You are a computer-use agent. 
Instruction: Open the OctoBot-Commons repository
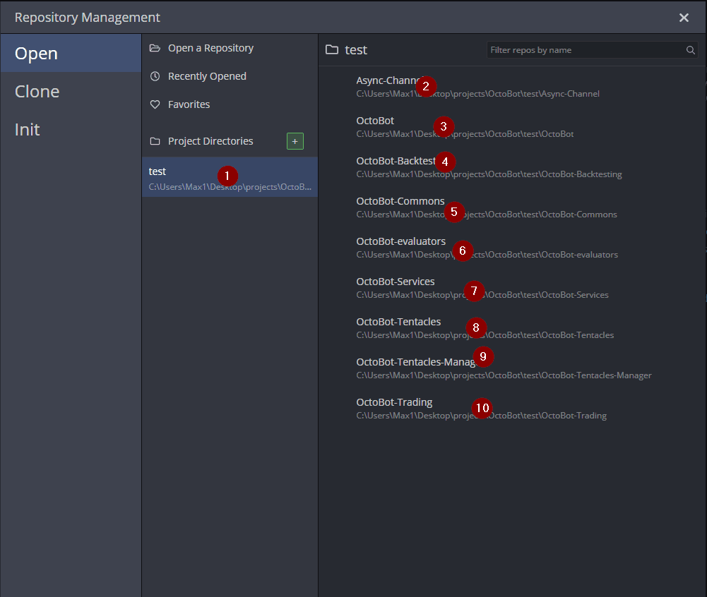(x=512, y=207)
